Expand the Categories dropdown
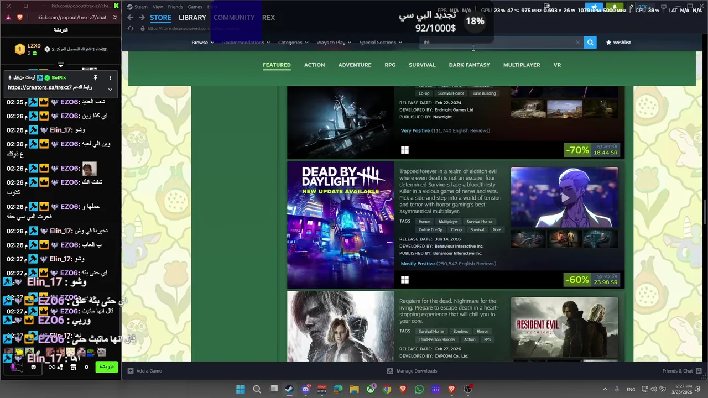This screenshot has height=398, width=708. point(293,43)
